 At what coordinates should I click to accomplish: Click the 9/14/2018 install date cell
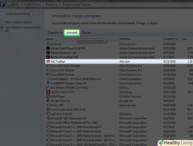point(169,114)
